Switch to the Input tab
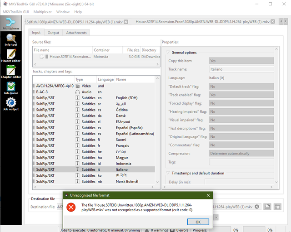 click(x=36, y=32)
